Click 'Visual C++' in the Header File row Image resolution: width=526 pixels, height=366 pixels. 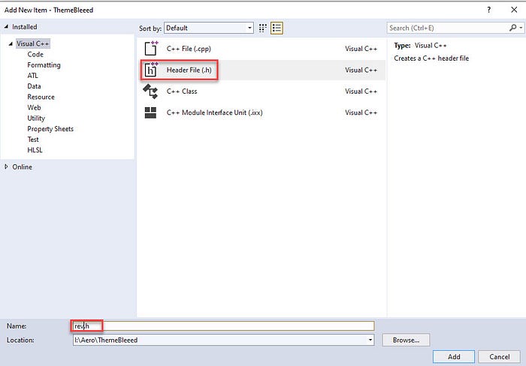click(x=361, y=70)
